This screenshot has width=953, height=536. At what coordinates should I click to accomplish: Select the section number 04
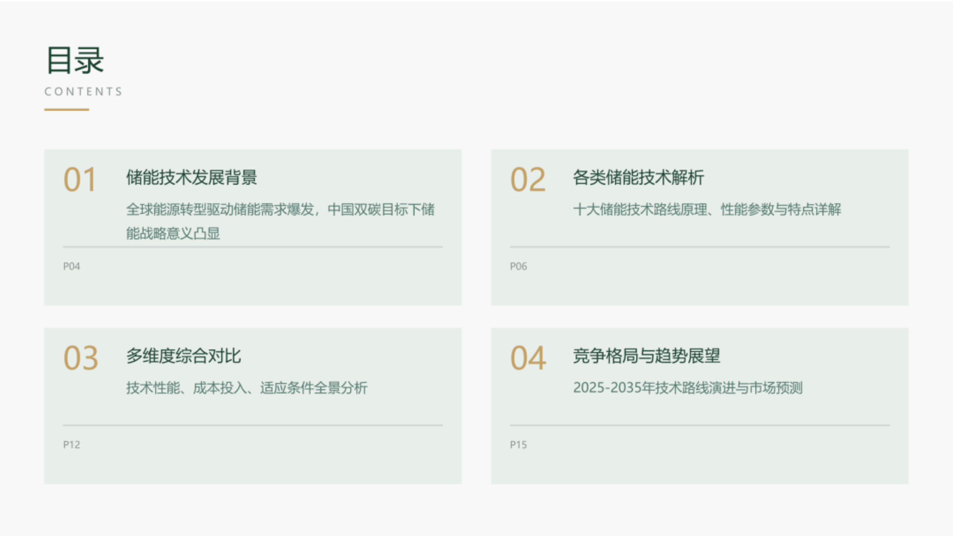[x=528, y=358]
